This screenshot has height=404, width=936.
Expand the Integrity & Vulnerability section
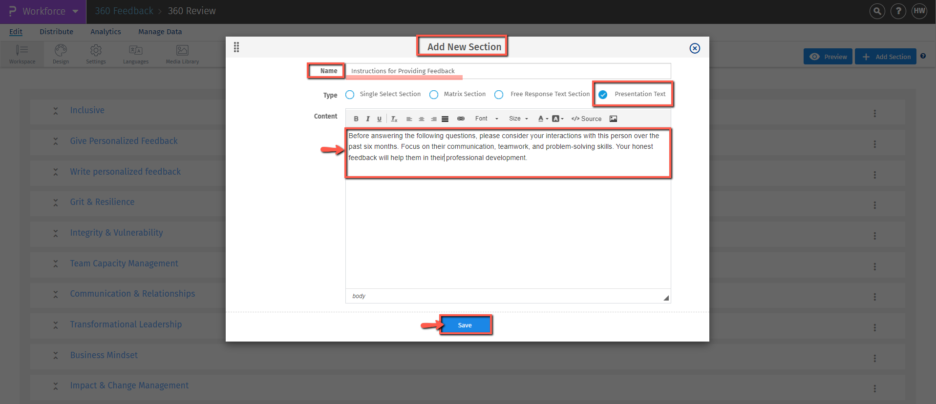tap(56, 233)
